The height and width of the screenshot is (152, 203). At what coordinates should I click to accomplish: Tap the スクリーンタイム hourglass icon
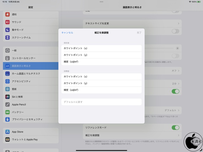[8, 37]
